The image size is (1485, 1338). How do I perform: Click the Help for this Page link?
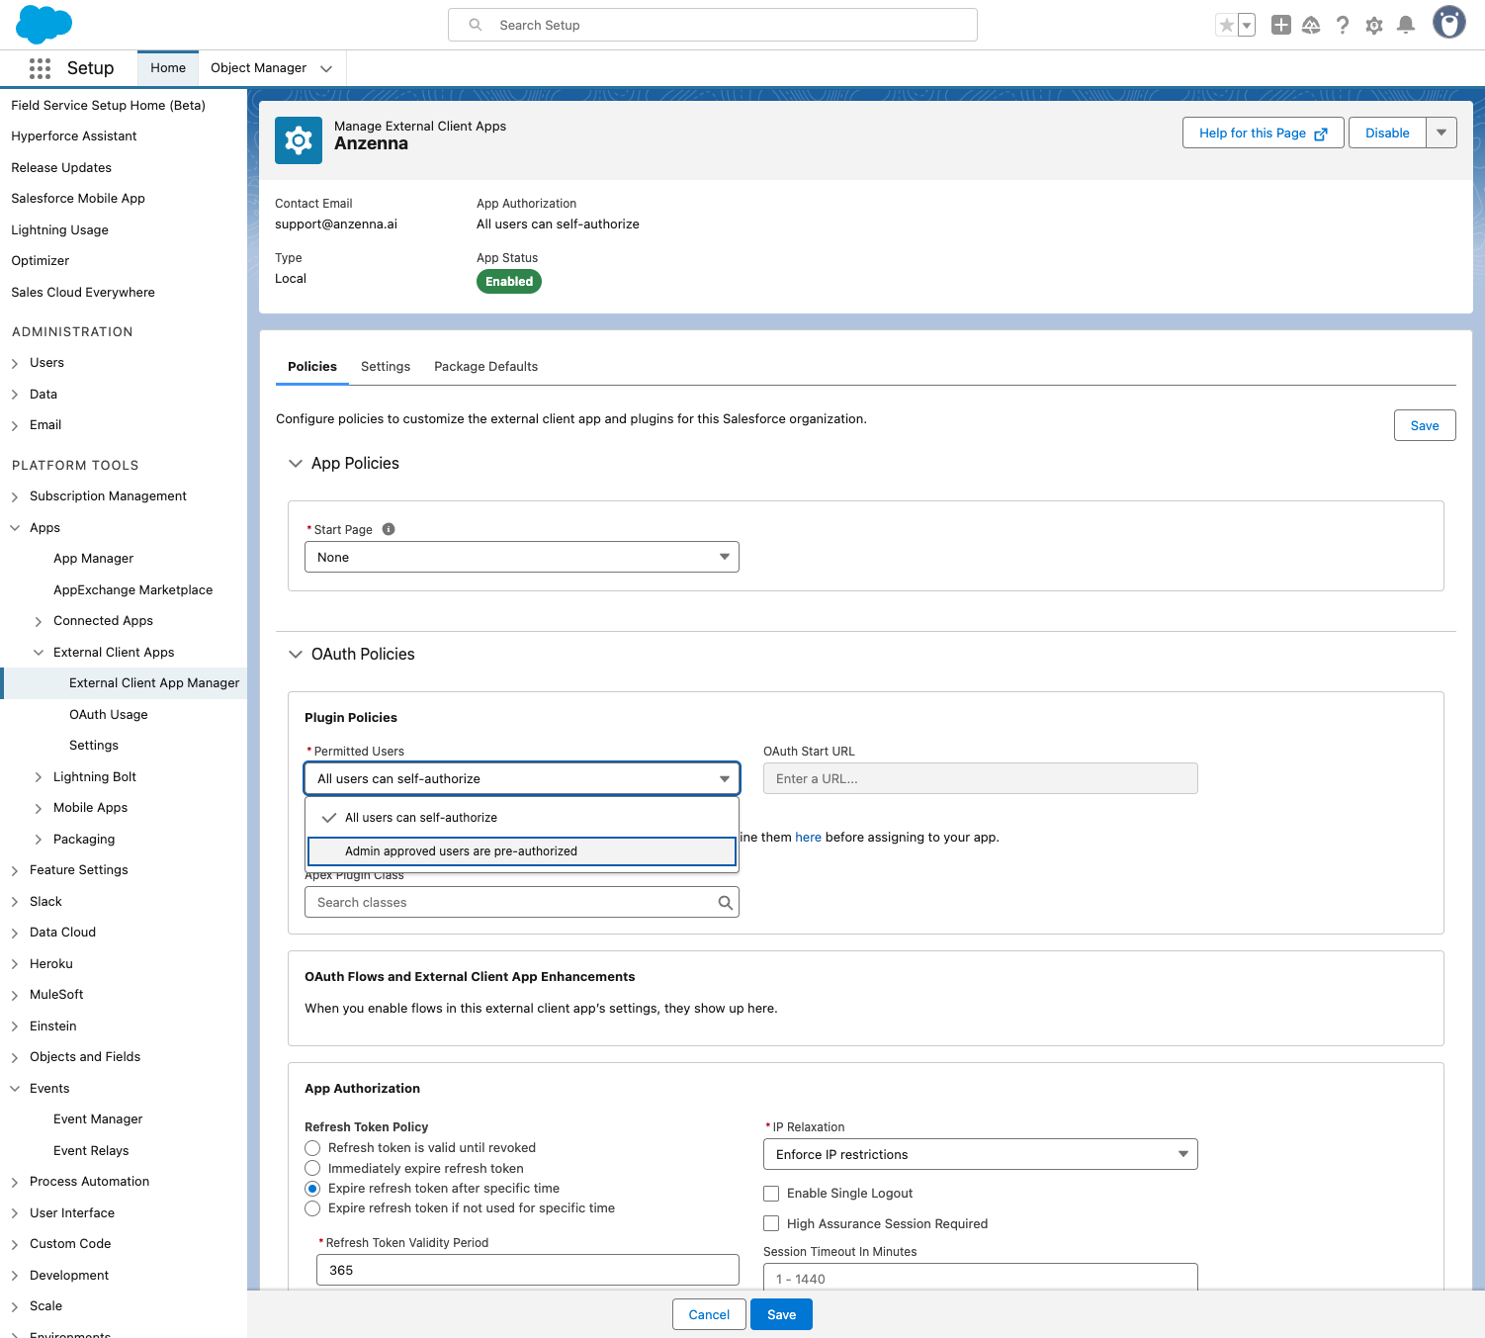tap(1262, 134)
